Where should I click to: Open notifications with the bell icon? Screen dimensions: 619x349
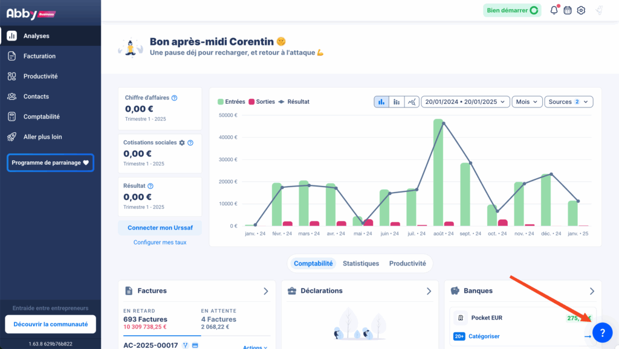tap(553, 10)
